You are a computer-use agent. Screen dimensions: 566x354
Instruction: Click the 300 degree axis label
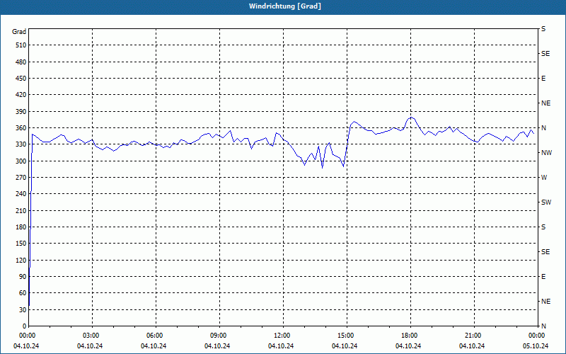point(21,161)
